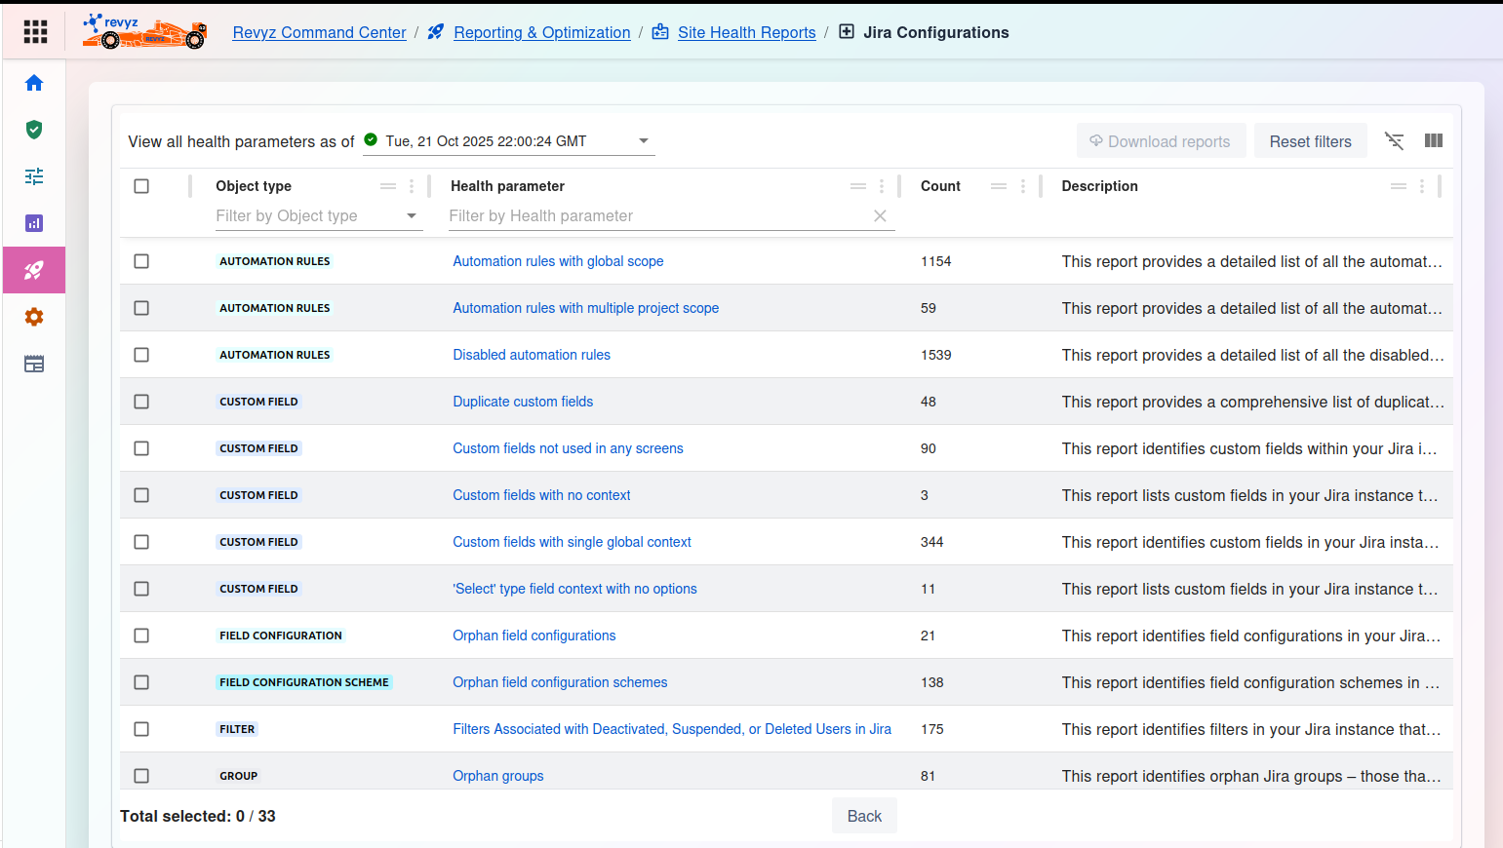Click the Home icon in sidebar
The height and width of the screenshot is (848, 1503).
click(x=34, y=83)
